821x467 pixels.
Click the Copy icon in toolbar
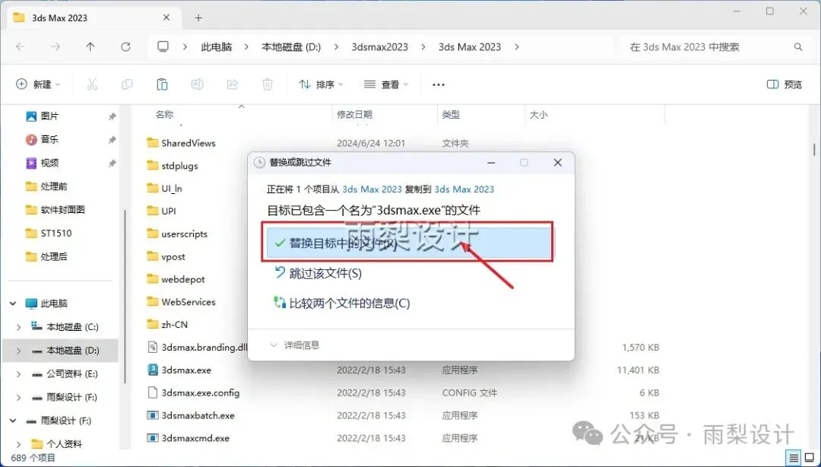[x=127, y=84]
